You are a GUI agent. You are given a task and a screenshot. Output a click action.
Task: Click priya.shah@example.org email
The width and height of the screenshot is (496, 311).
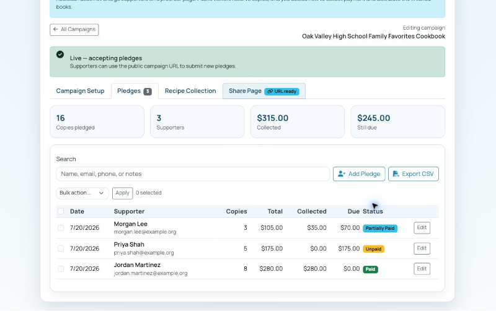(144, 253)
